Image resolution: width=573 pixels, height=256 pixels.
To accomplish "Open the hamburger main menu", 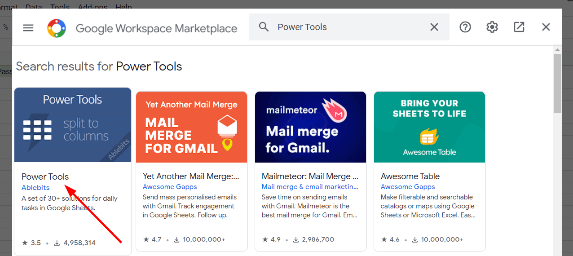I will click(x=28, y=28).
